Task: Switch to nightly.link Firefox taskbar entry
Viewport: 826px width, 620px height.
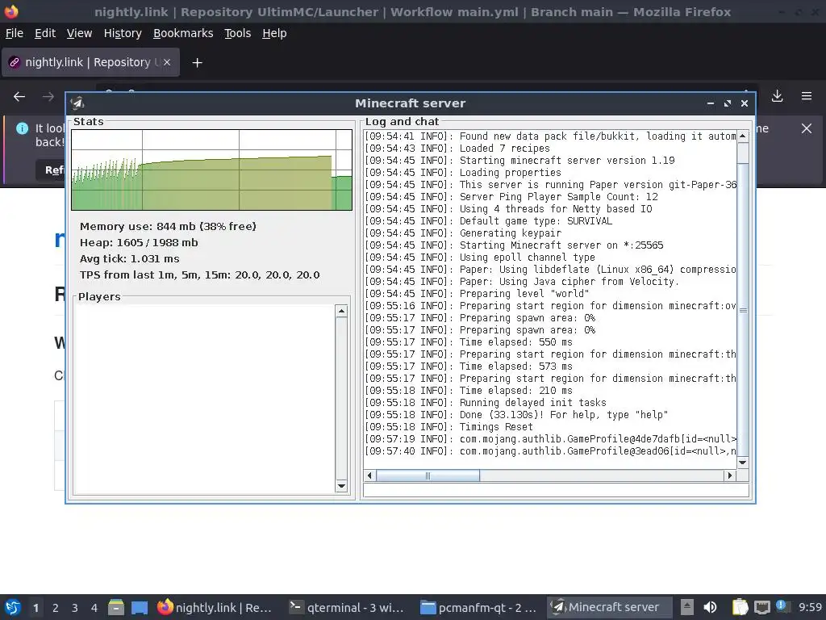Action: [x=215, y=607]
